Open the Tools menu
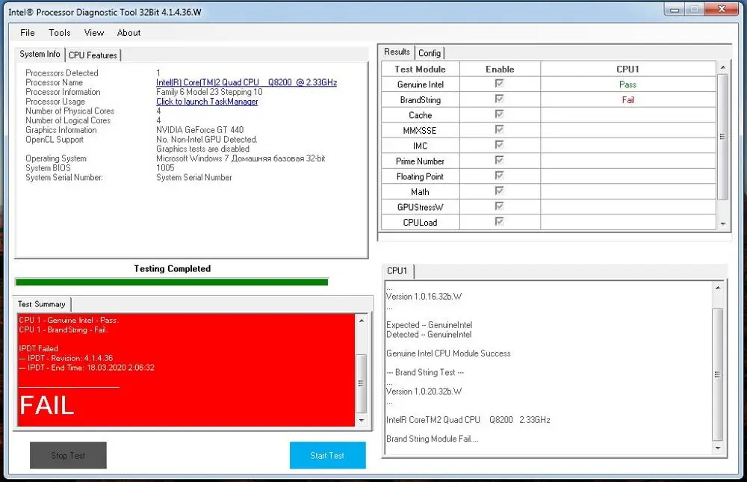747x482 pixels. (x=60, y=32)
